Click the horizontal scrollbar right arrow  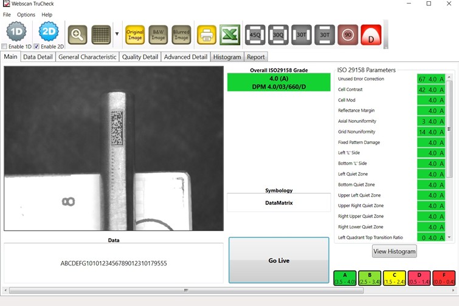coord(453,290)
